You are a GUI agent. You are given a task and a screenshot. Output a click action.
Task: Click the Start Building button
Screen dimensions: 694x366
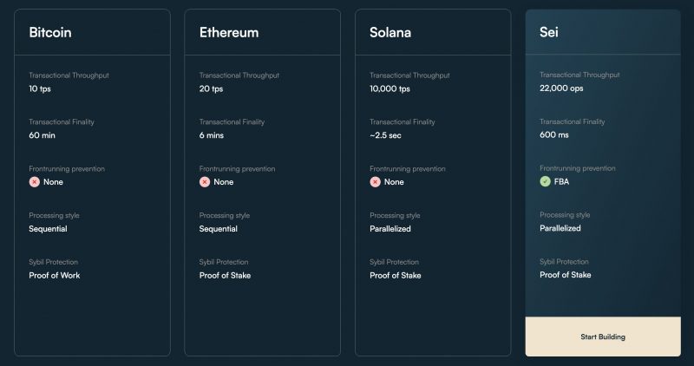603,337
